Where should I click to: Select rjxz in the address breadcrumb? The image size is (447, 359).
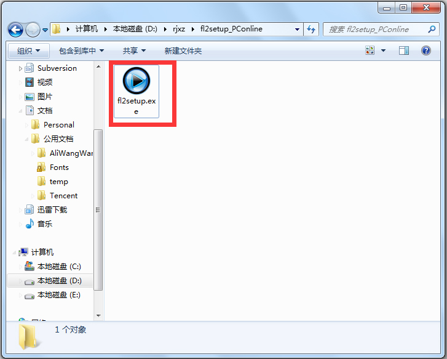(179, 29)
